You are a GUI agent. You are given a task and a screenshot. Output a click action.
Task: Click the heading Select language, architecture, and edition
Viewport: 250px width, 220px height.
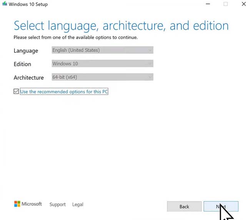pos(121,25)
